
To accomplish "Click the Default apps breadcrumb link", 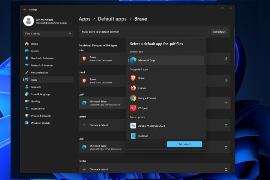I will 112,19.
